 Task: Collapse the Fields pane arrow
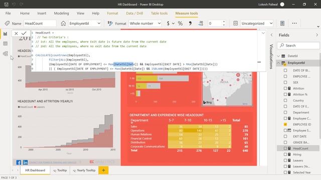[x=317, y=35]
